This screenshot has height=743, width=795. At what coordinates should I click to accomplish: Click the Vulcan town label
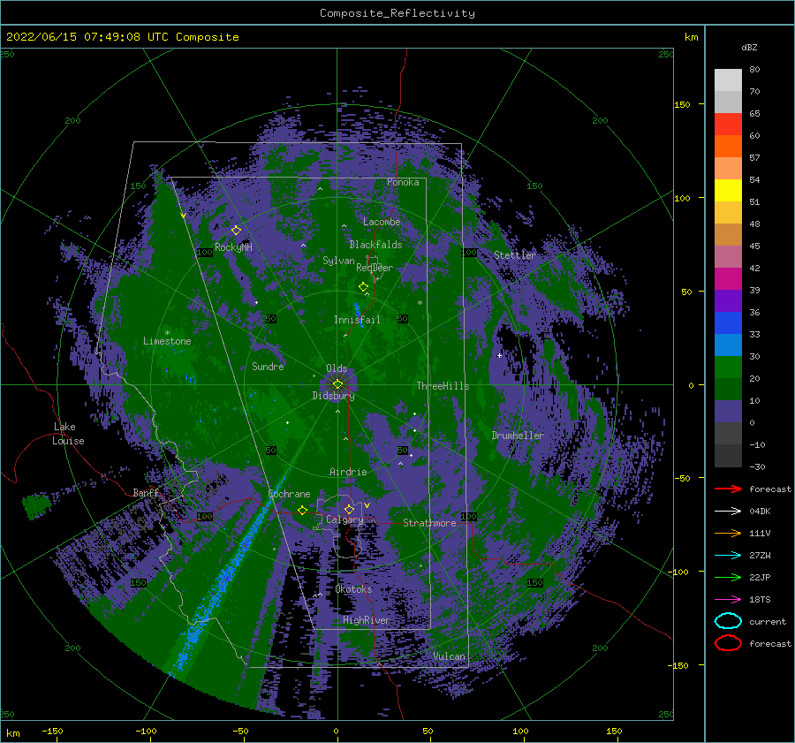click(449, 656)
